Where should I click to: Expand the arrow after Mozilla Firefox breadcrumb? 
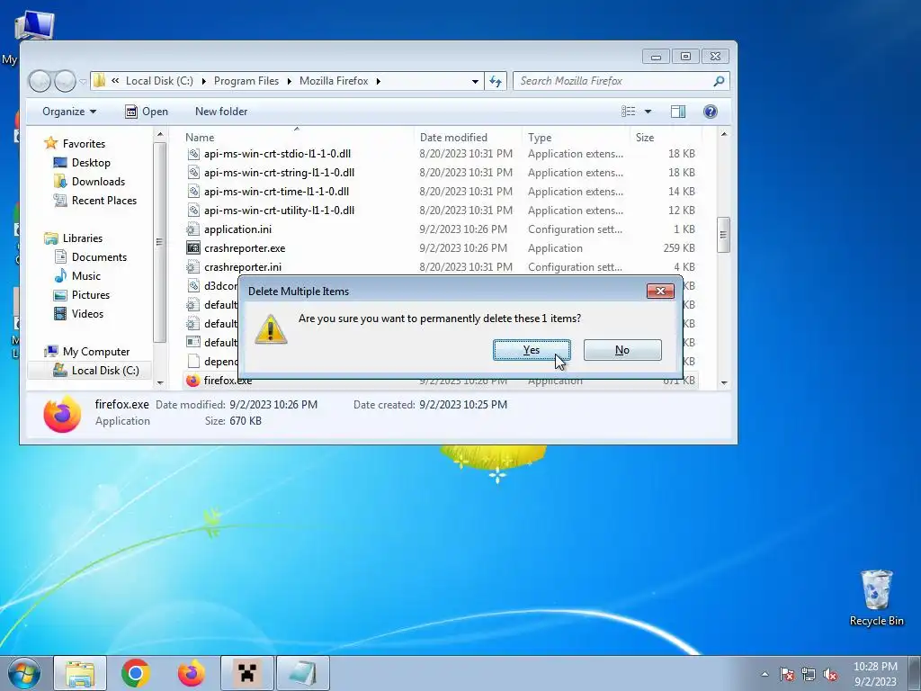tap(379, 81)
